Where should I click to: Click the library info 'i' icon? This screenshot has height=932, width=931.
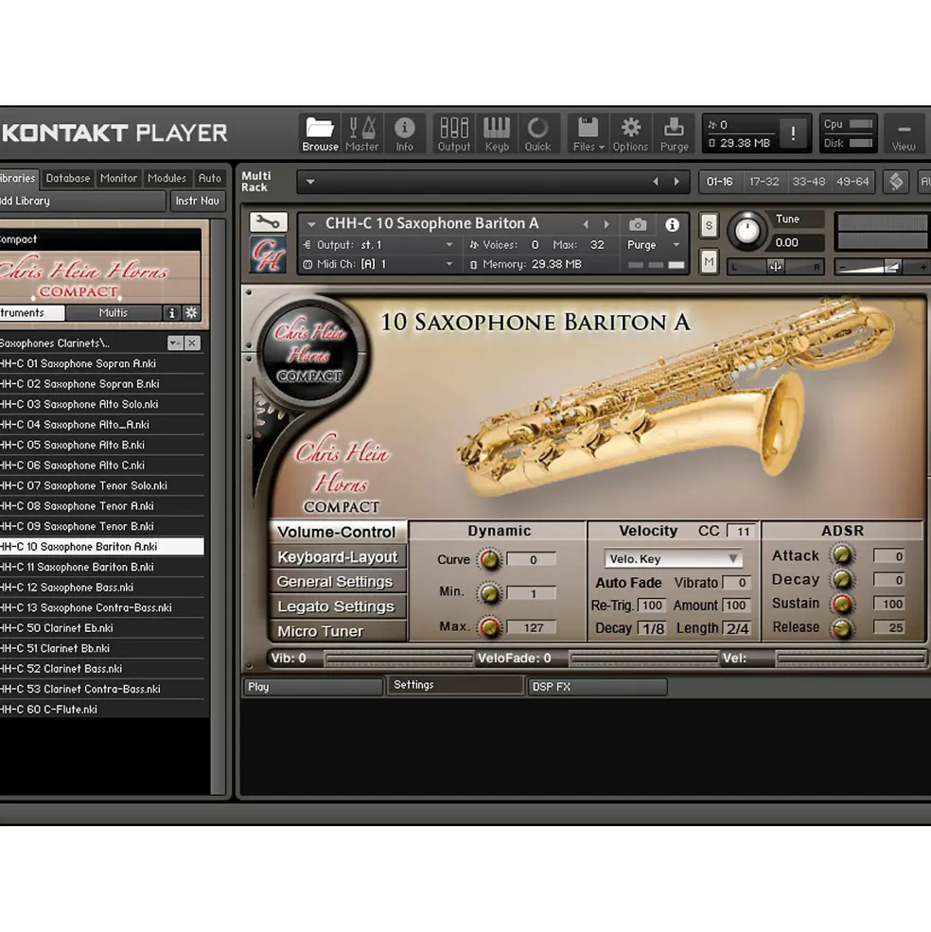click(172, 312)
